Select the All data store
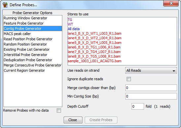181x128 pixels. tap(122, 29)
